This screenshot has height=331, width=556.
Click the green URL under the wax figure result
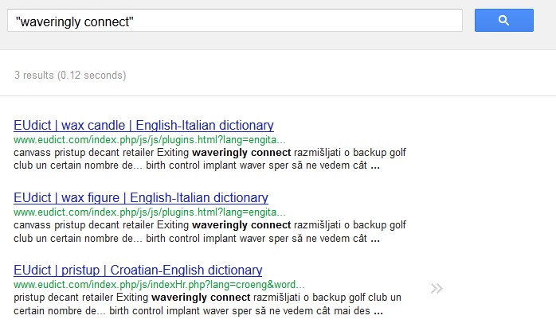click(149, 212)
